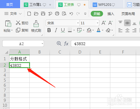140x109 pixels.
Task: Select row 5 header
Action: pos(5,80)
